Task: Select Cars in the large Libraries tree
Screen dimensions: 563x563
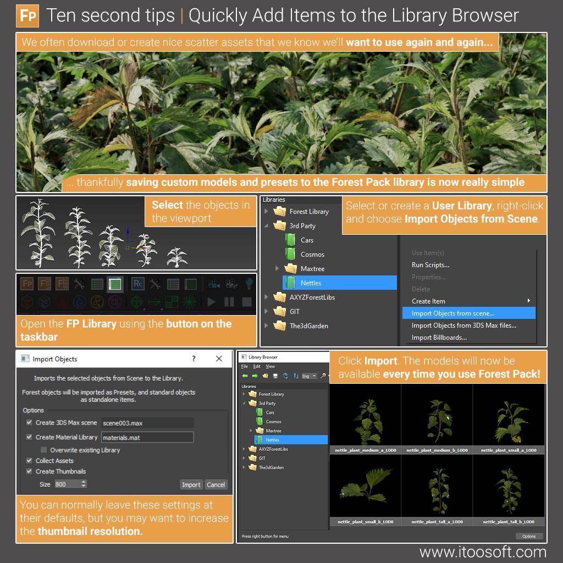Action: click(x=307, y=240)
